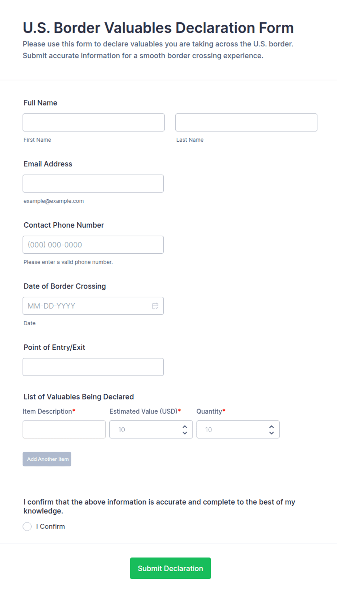Image resolution: width=337 pixels, height=597 pixels.
Task: Increase the Estimated Value using up arrow
Action: (x=185, y=427)
